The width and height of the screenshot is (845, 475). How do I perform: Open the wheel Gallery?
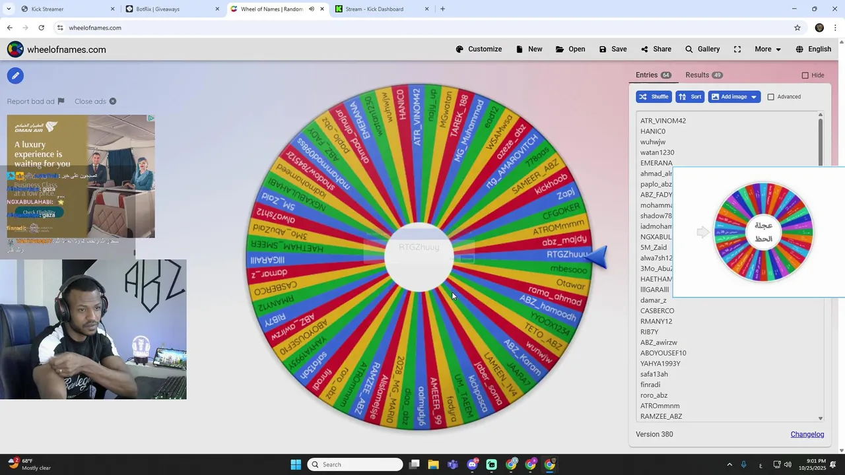click(702, 49)
